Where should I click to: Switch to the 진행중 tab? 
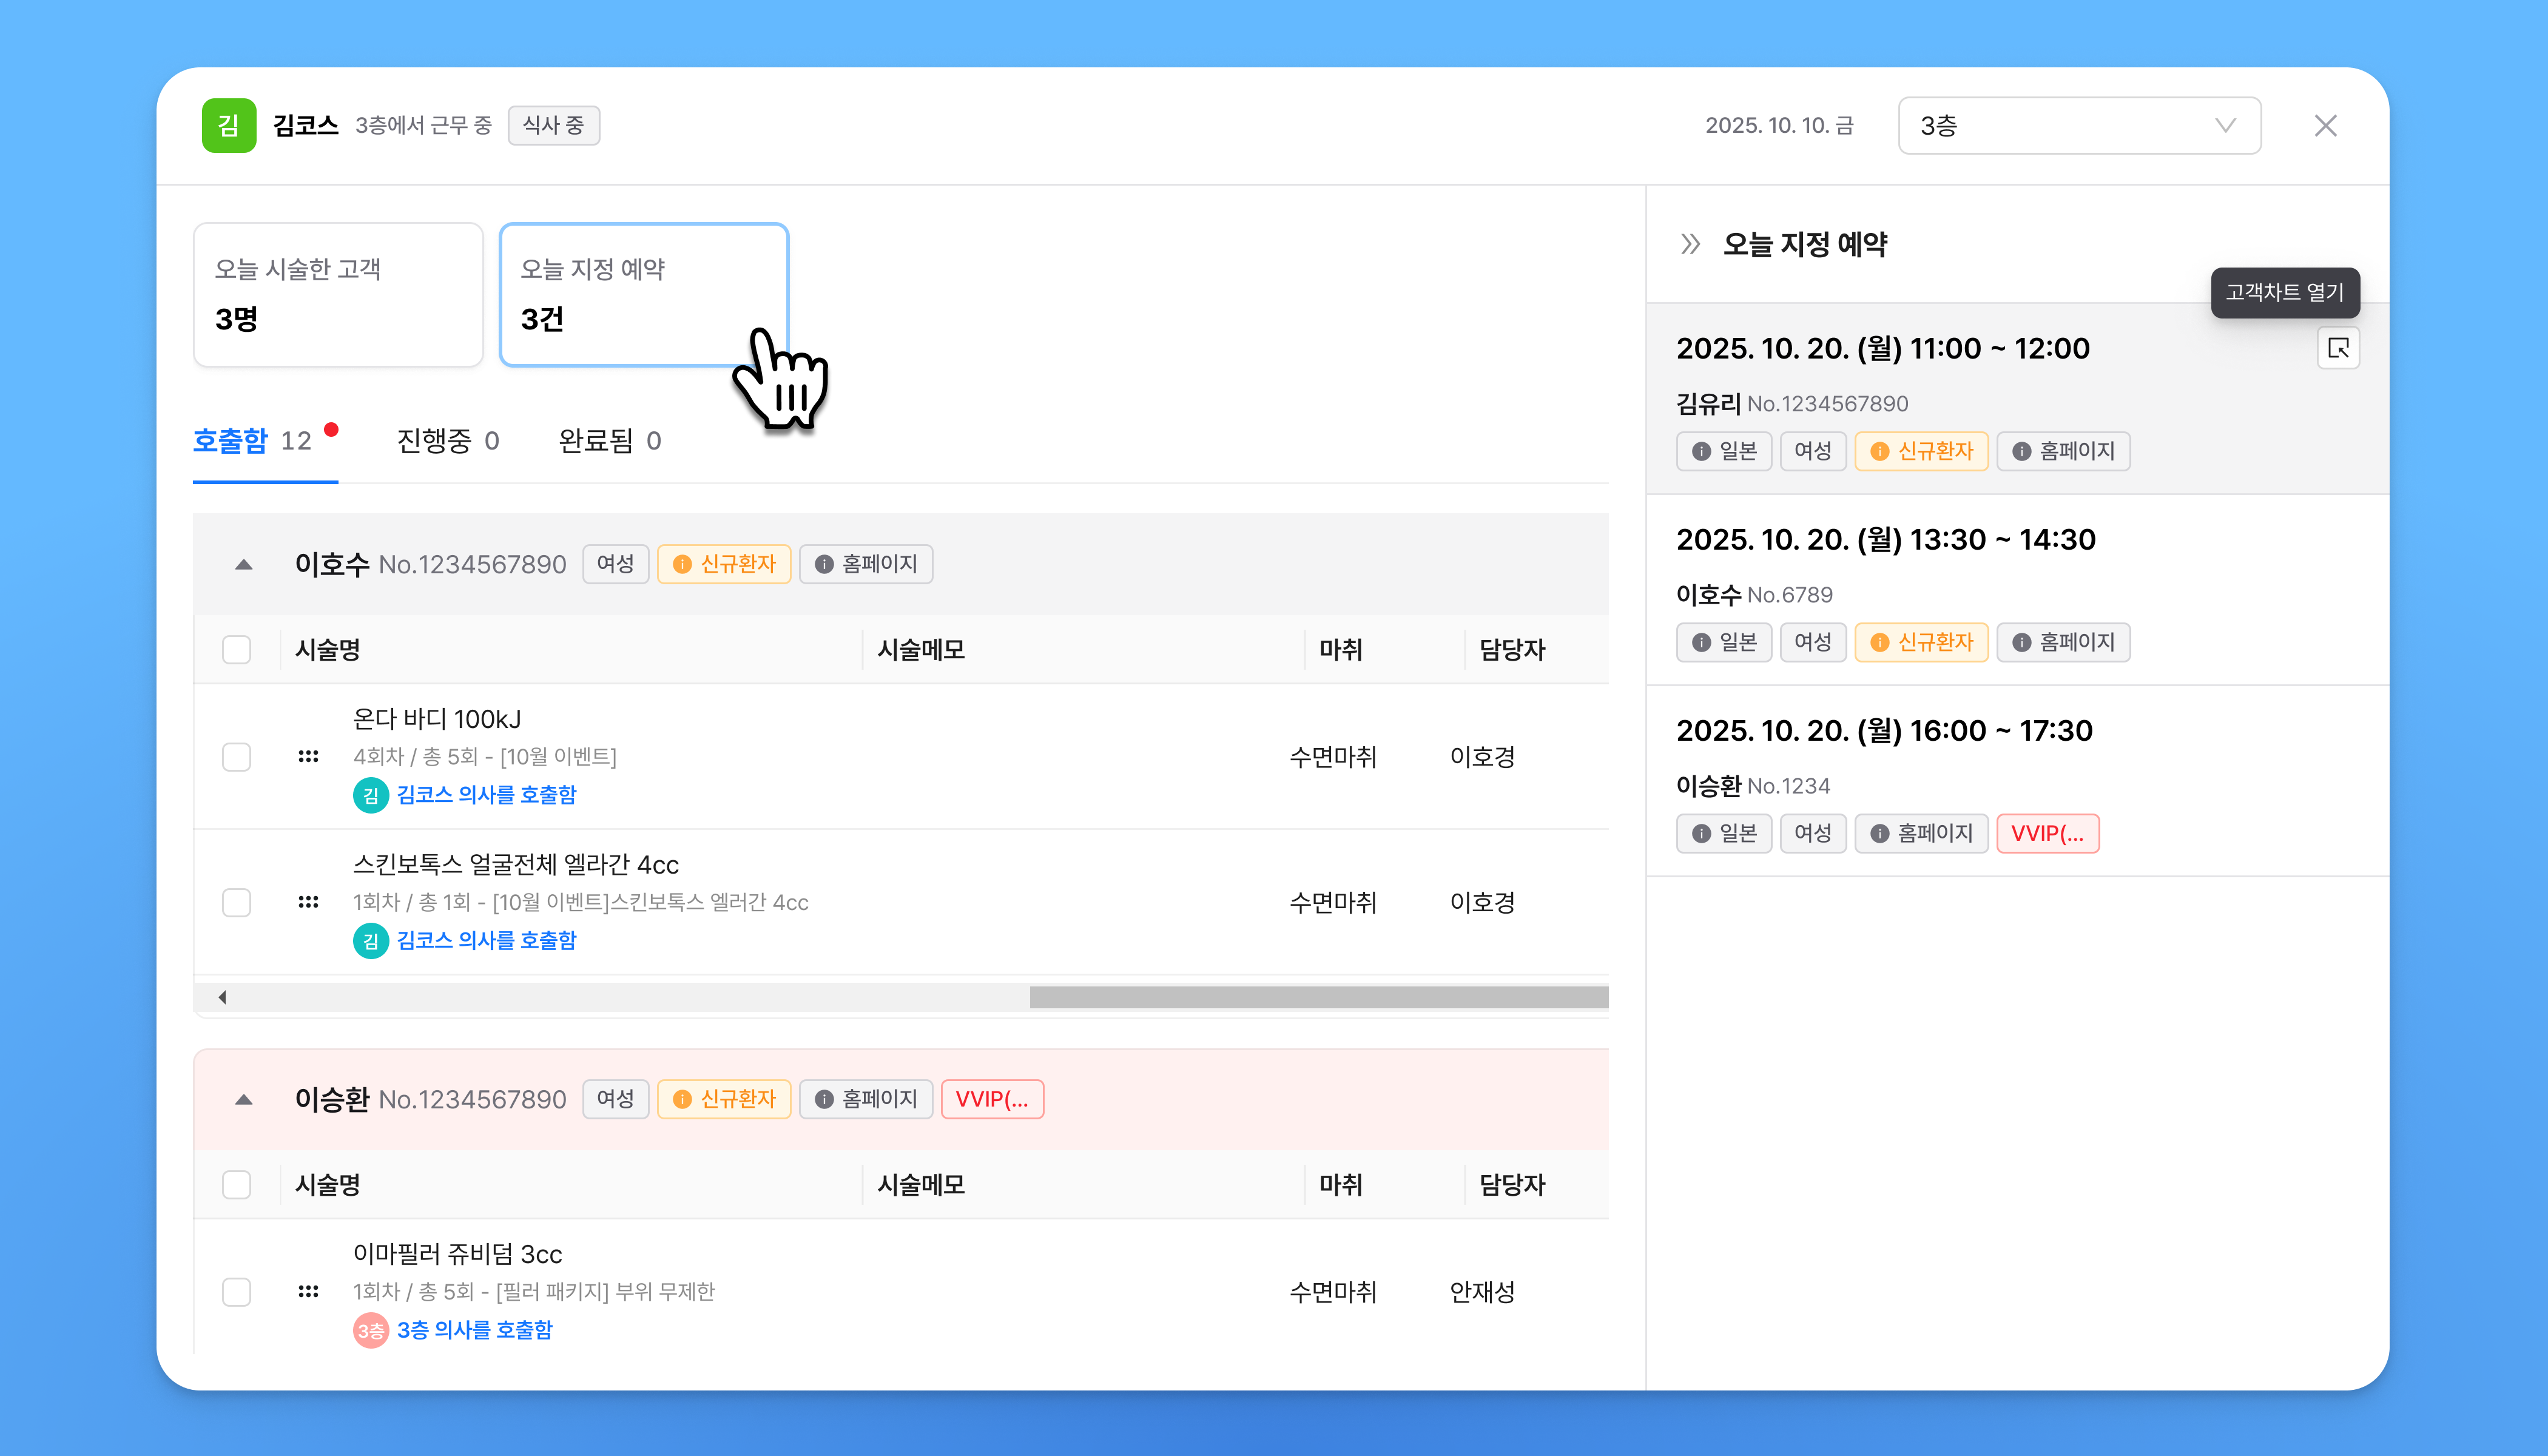[447, 441]
